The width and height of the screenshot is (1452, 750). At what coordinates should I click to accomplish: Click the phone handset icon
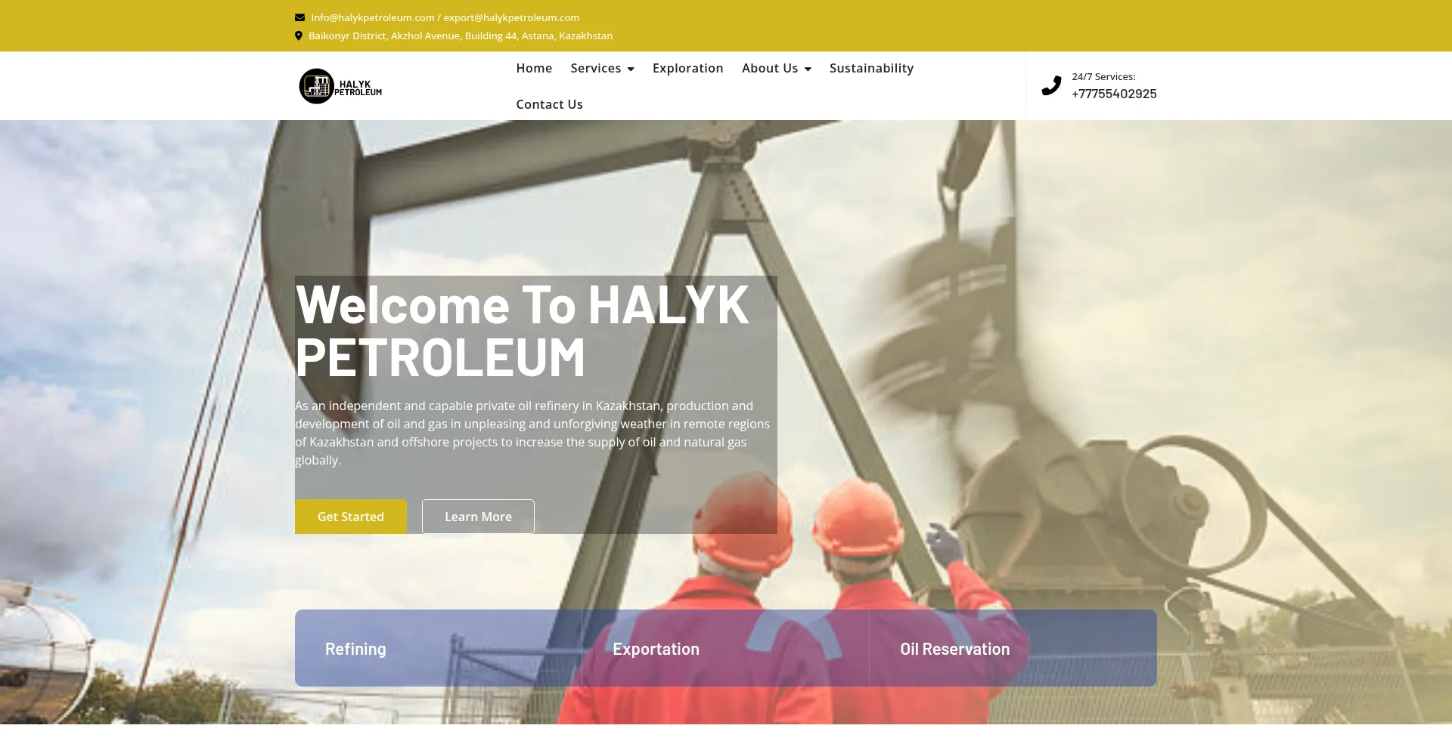(x=1051, y=86)
